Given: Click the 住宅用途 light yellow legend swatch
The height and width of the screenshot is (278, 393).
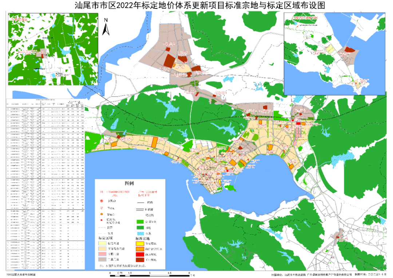Looking at the screenshot, I should [x=102, y=243].
